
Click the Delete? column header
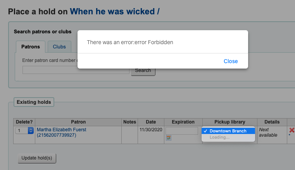click(x=24, y=122)
